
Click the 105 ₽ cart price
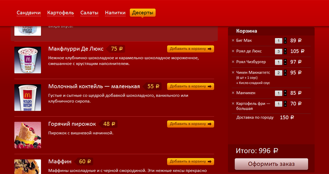(297, 51)
